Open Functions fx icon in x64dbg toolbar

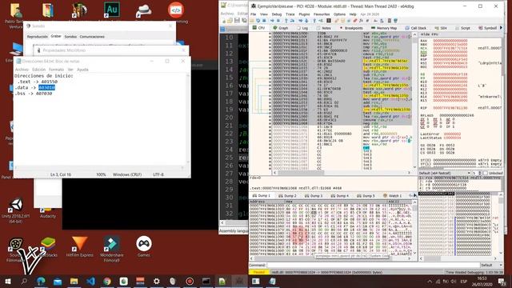(361, 21)
